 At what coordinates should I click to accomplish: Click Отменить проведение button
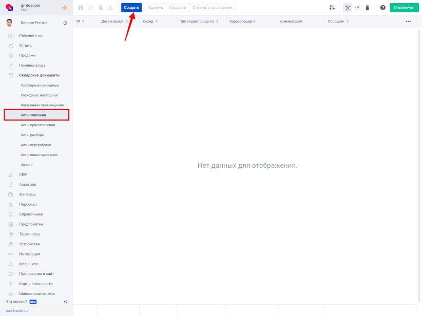tap(212, 8)
